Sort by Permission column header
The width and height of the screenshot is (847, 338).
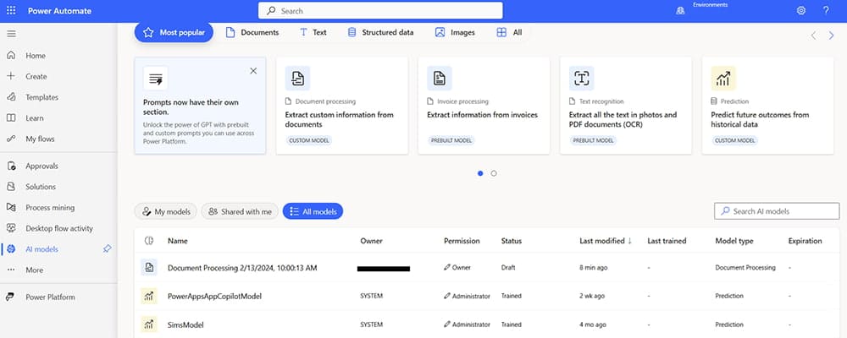(462, 241)
